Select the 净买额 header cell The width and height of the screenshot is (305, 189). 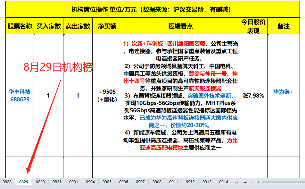(x=107, y=26)
